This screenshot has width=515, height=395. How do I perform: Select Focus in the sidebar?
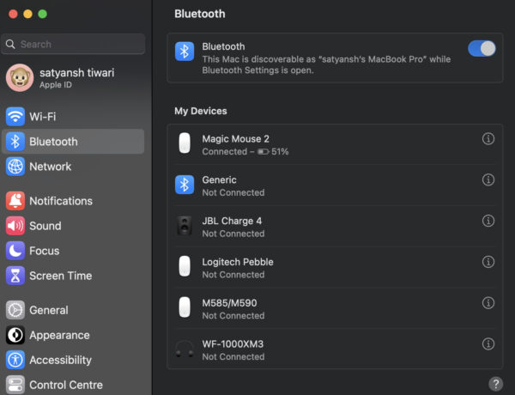[x=73, y=251]
